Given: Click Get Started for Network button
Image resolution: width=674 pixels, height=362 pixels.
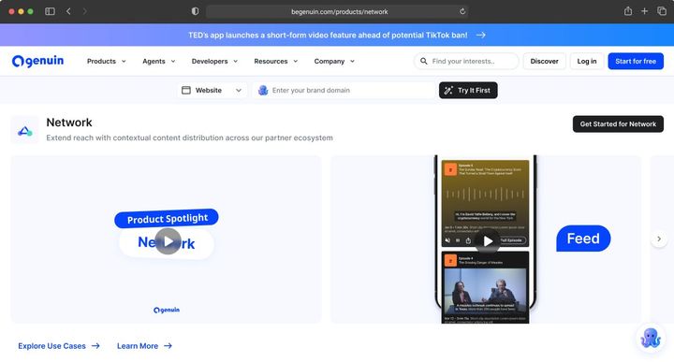Looking at the screenshot, I should (618, 123).
